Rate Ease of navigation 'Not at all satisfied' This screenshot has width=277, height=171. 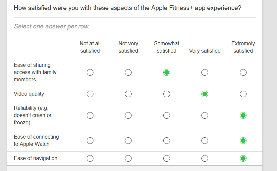[90, 158]
